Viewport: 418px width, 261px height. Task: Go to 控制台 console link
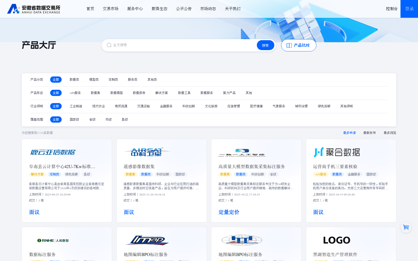pyautogui.click(x=392, y=9)
